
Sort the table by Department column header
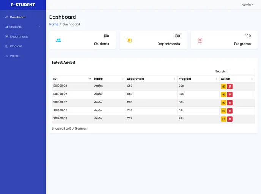151,79
